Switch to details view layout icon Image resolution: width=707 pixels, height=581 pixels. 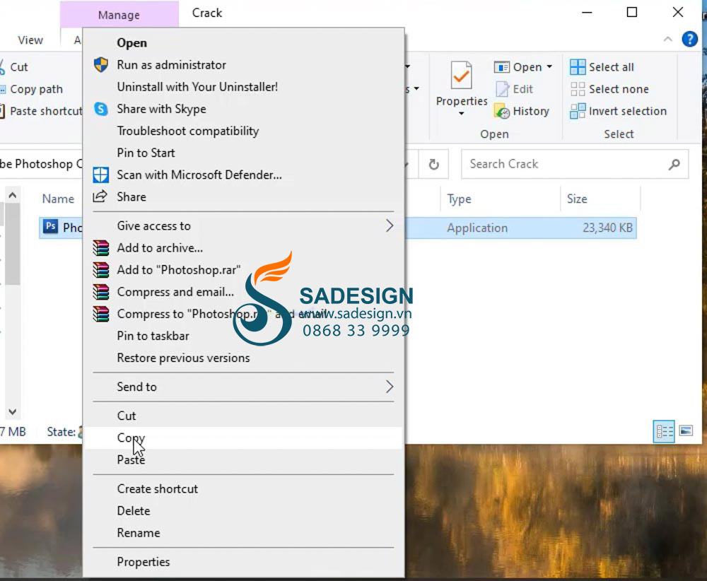pyautogui.click(x=664, y=431)
